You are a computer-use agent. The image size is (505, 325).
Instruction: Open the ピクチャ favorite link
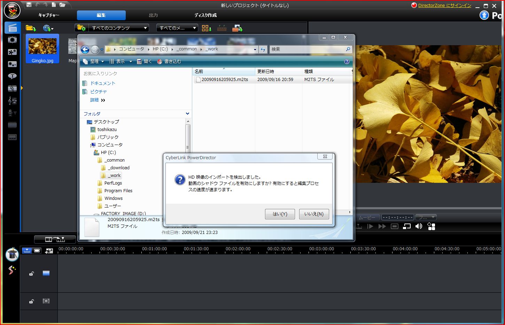coord(99,92)
